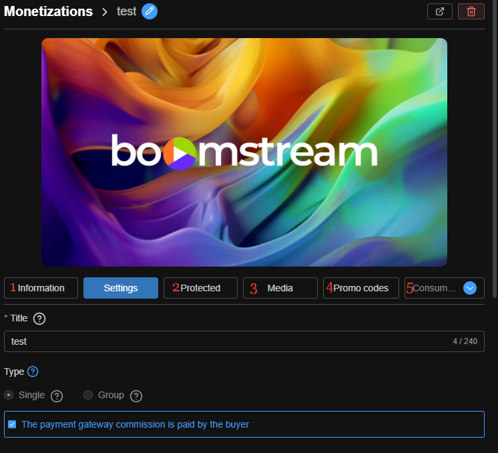
Task: Click the vertical scrollbar on the right
Action: click(x=495, y=150)
